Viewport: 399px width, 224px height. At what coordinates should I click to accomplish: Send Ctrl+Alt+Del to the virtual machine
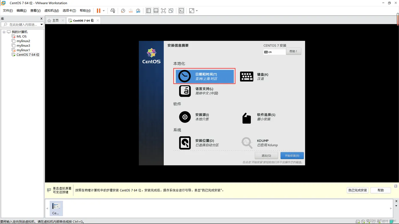113,11
